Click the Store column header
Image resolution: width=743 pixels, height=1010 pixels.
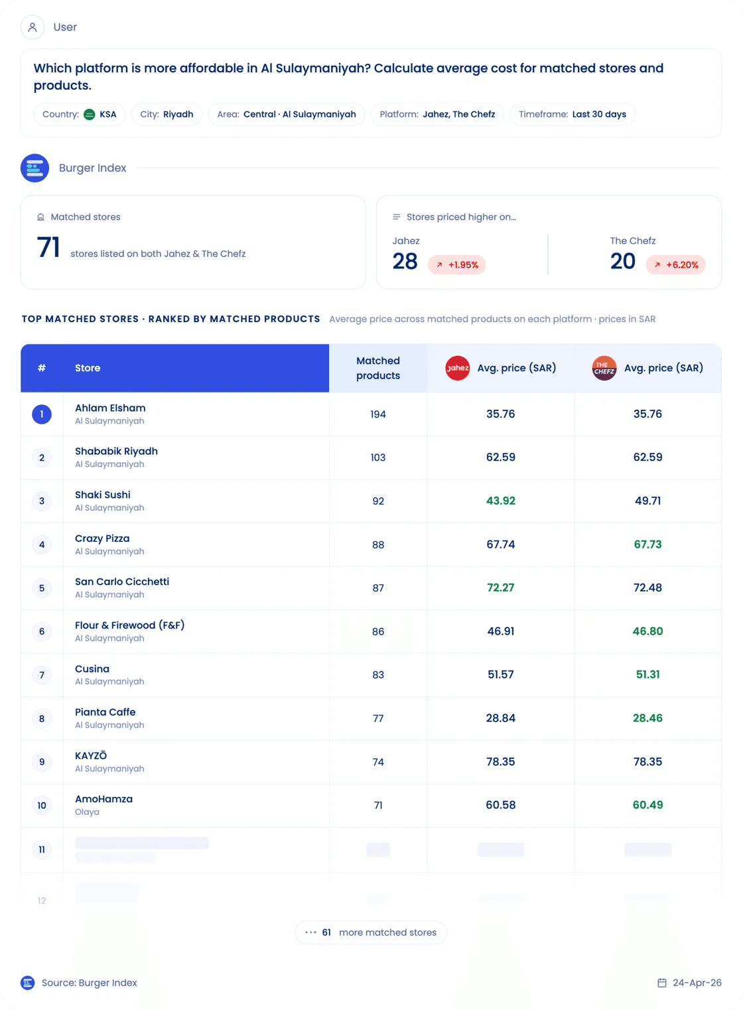[88, 368]
